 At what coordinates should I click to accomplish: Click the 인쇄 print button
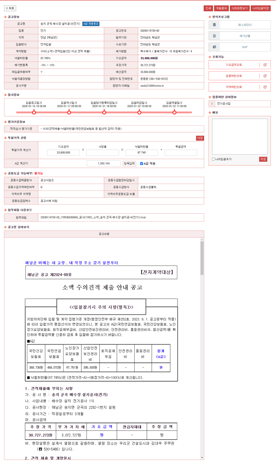(208, 8)
